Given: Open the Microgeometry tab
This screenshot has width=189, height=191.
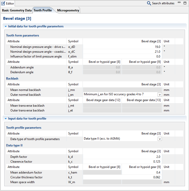Looking at the screenshot, I should pos(68,10).
